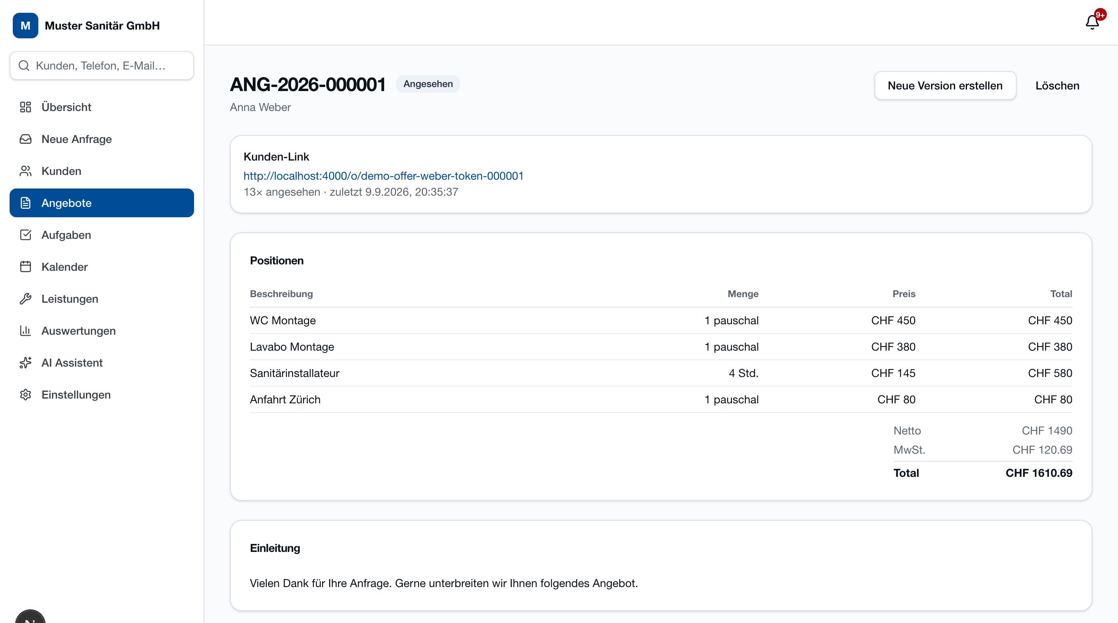Go to Neue Anfrage

pyautogui.click(x=101, y=139)
